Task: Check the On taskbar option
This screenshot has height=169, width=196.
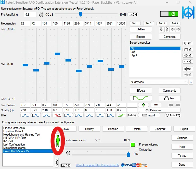Action: pyautogui.click(x=137, y=150)
